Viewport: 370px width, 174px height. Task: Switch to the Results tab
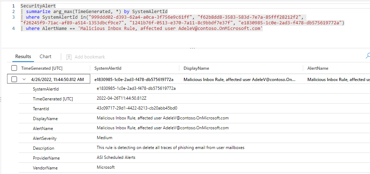pos(23,57)
